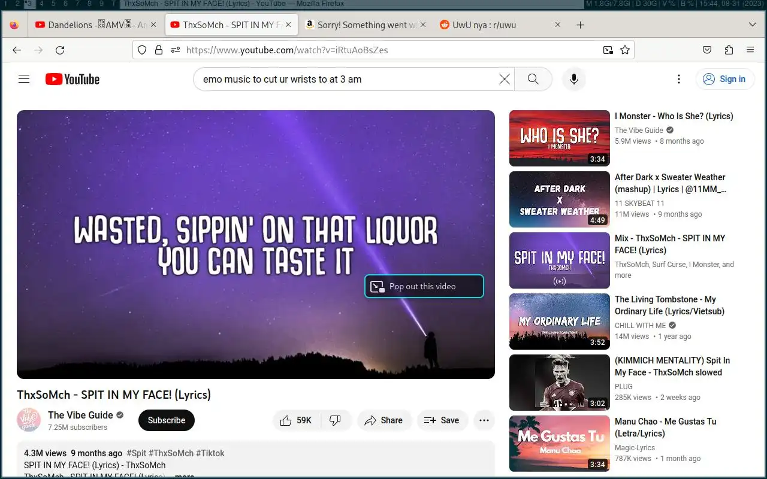The width and height of the screenshot is (767, 479).
Task: Open a new browser tab
Action: 580,25
